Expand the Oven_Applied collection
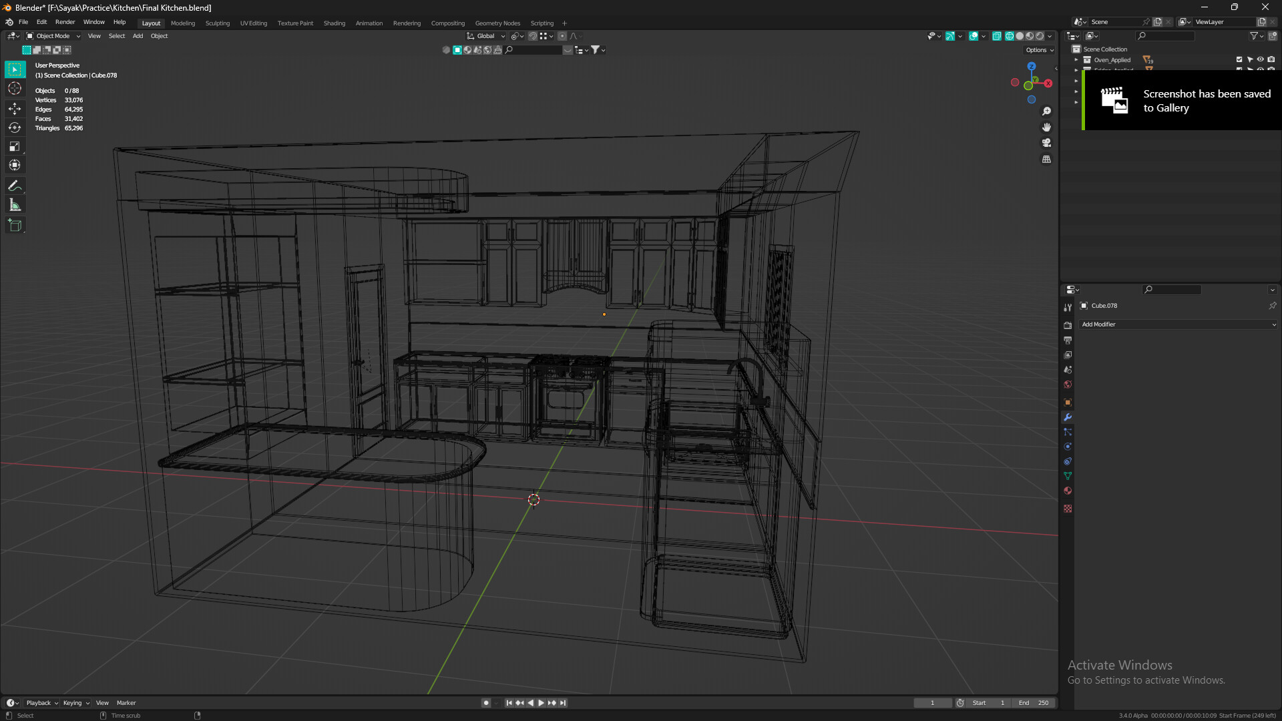This screenshot has height=721, width=1282. (x=1076, y=60)
